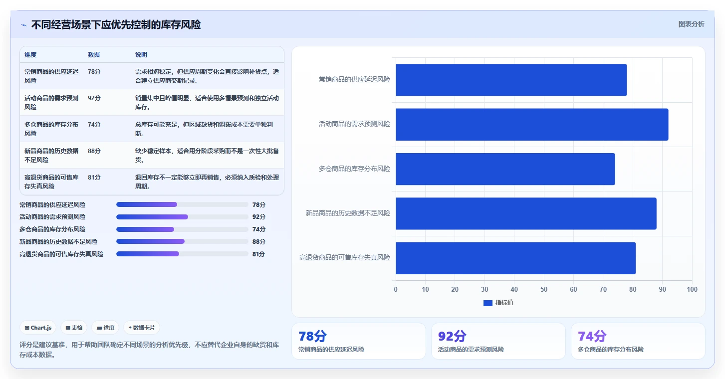Click progress value 81分 beside progress bar

258,254
